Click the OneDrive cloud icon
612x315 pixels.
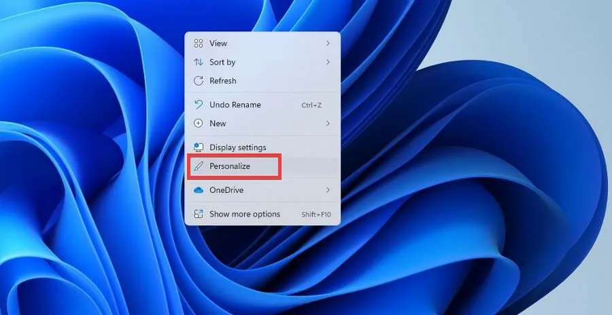click(x=199, y=190)
